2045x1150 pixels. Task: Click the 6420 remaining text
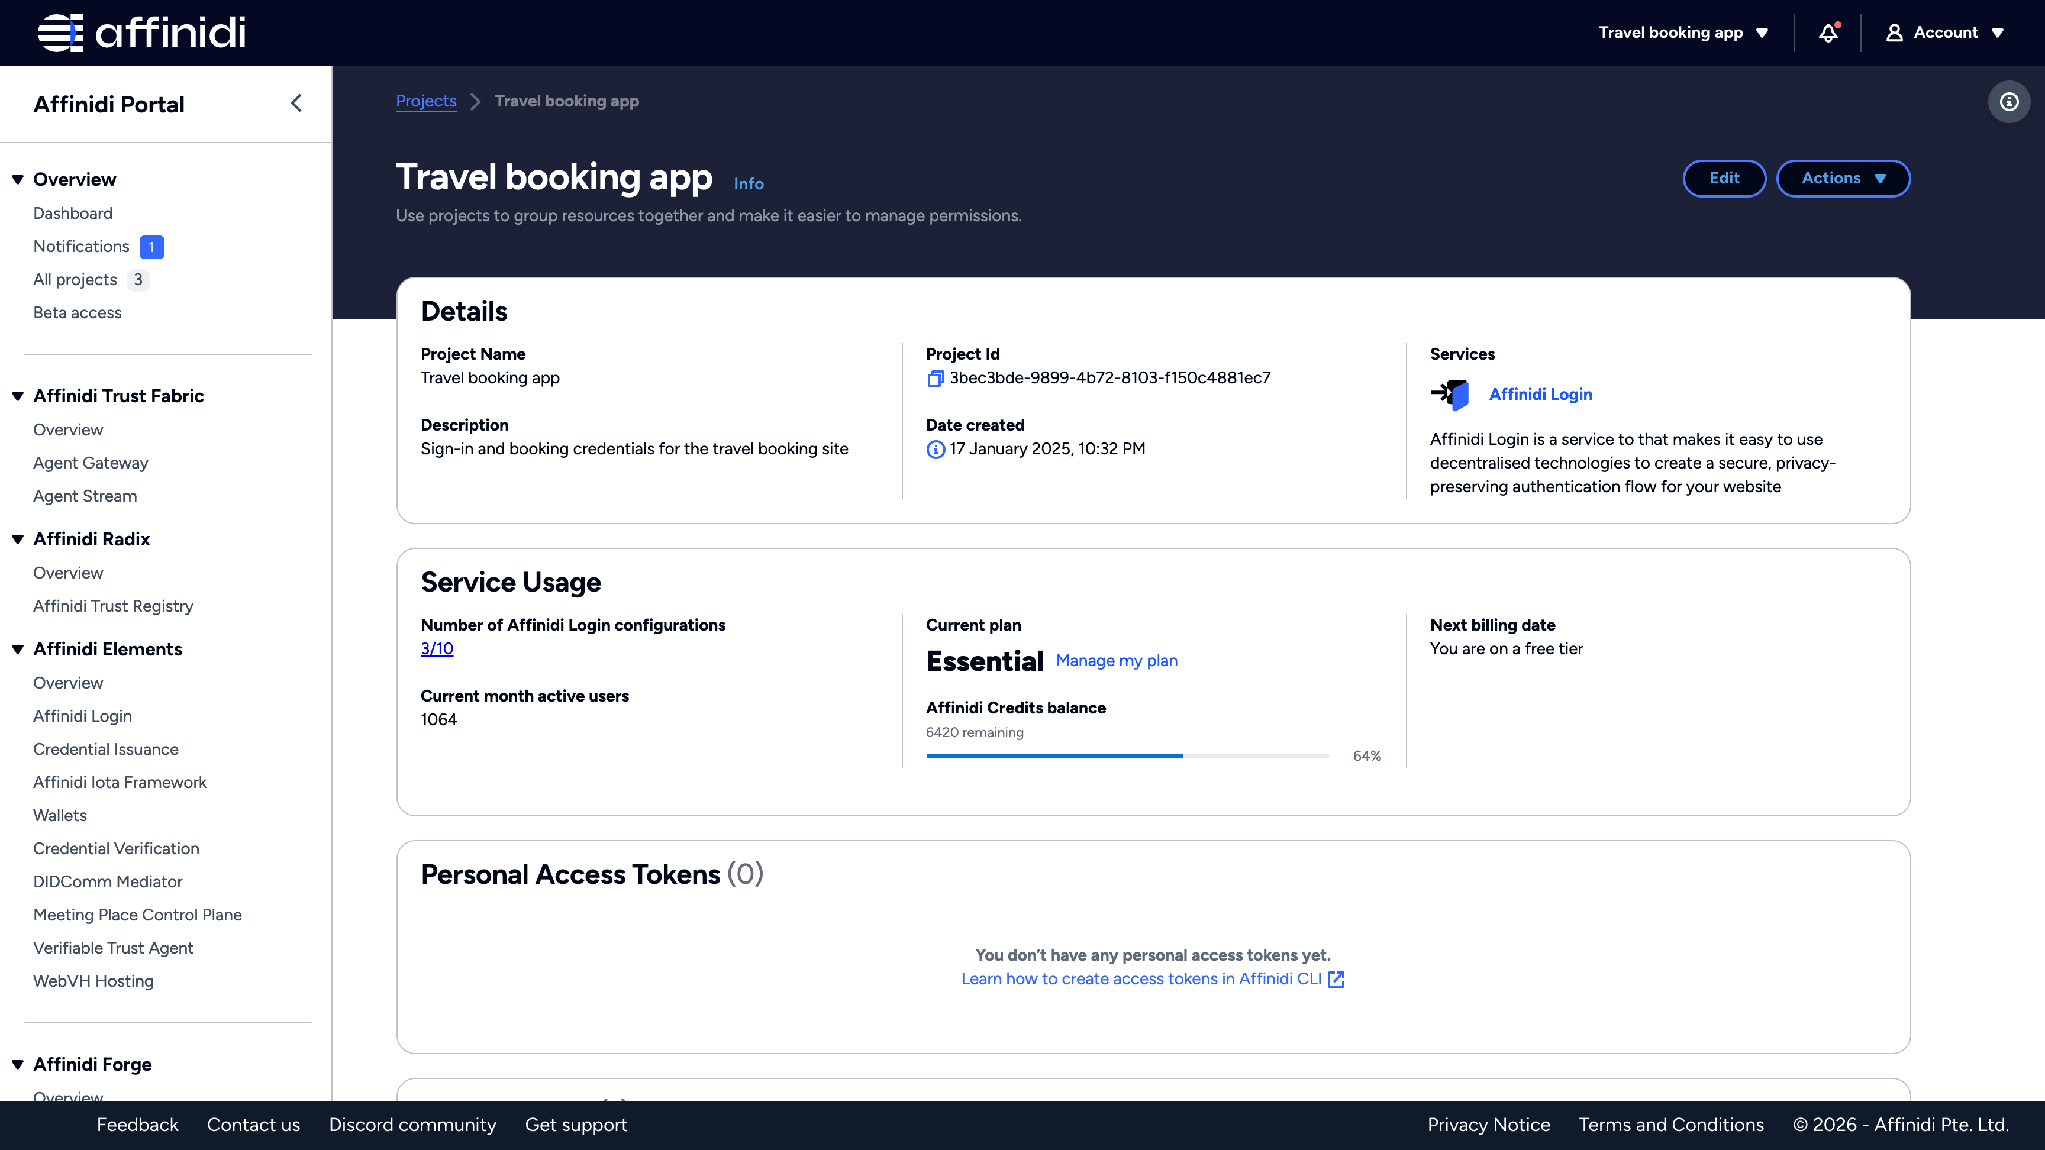974,732
